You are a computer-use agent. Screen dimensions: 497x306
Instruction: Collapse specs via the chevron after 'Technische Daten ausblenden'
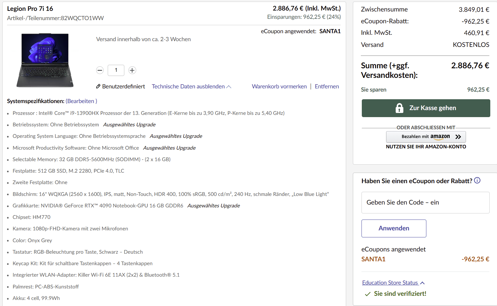tap(229, 87)
